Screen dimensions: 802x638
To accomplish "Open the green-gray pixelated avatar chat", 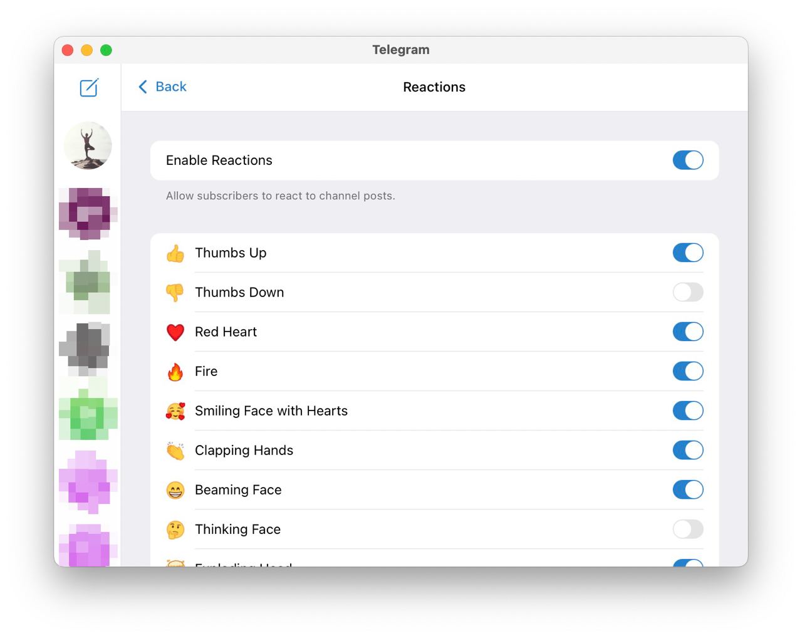I will (x=88, y=282).
